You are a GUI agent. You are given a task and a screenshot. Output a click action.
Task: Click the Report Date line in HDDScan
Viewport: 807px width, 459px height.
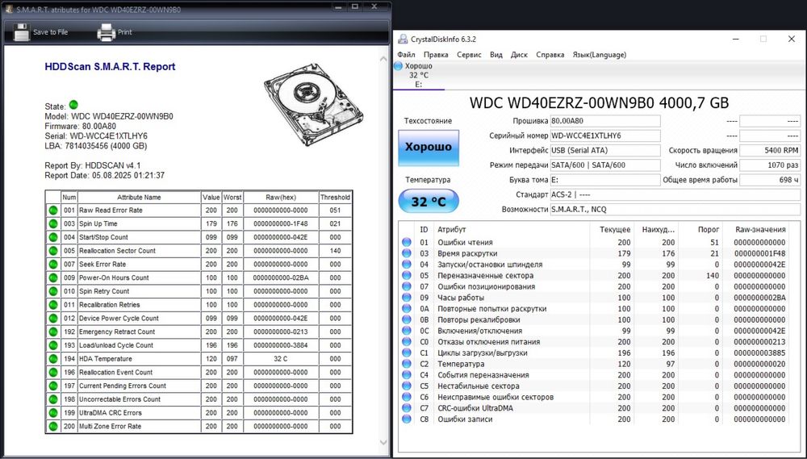[x=104, y=176]
